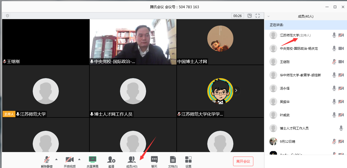Switch video layout with the grid icon
The height and width of the screenshot is (168, 347).
(250, 16)
